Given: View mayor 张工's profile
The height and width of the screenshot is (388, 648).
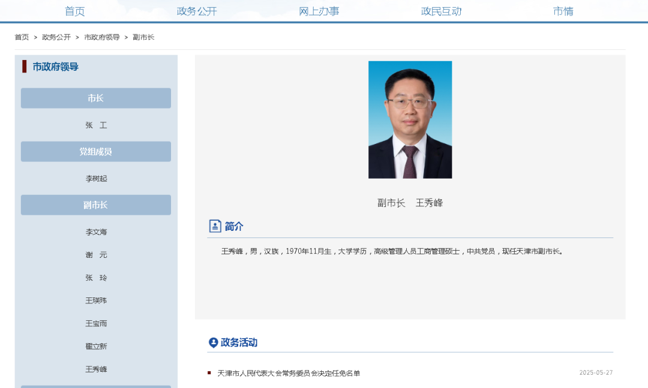Looking at the screenshot, I should 96,125.
